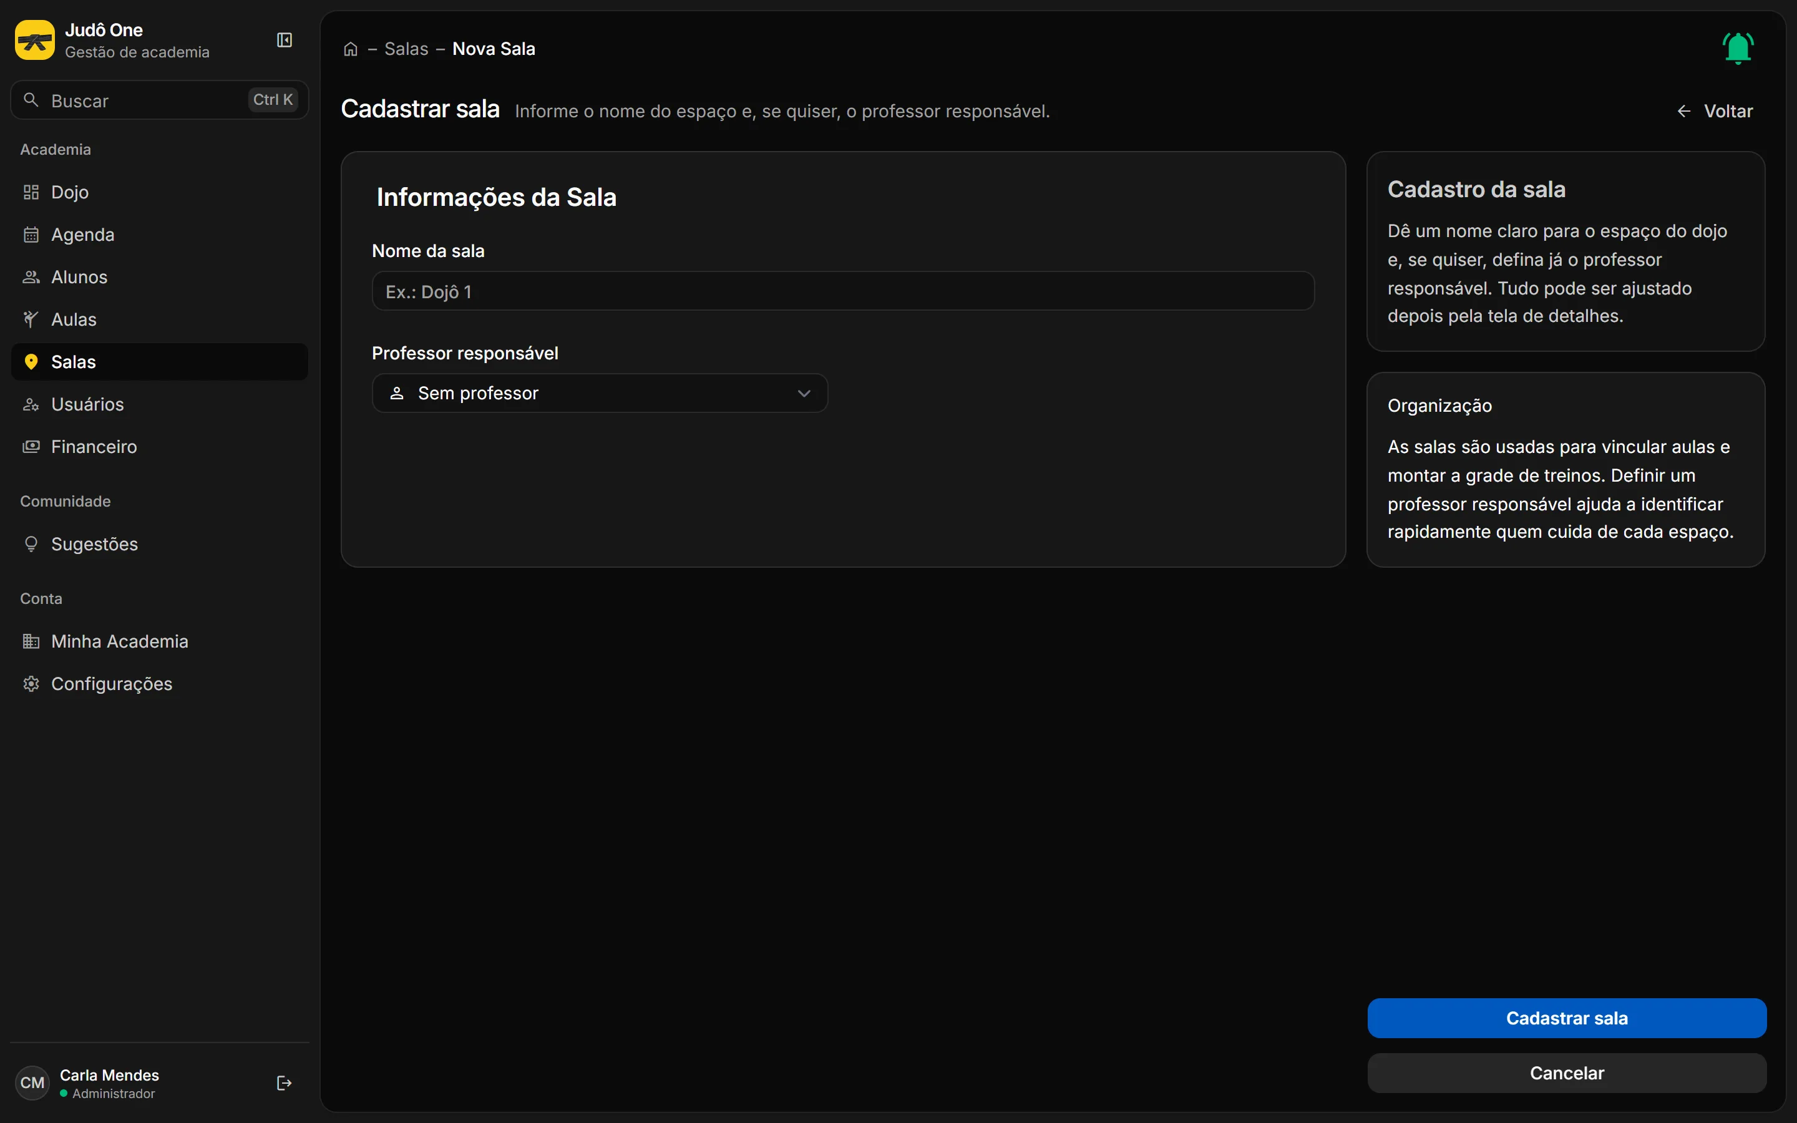The image size is (1797, 1123).
Task: Click the Sugestões lightbulb icon
Action: [x=31, y=543]
